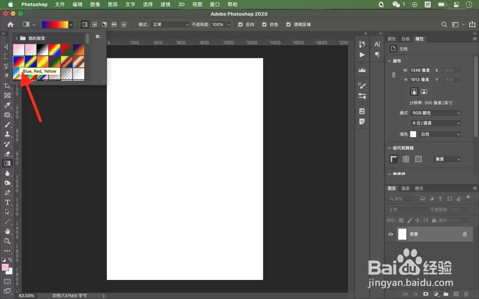479x299 pixels.
Task: Select the Type tool in toolbar
Action: point(8,202)
